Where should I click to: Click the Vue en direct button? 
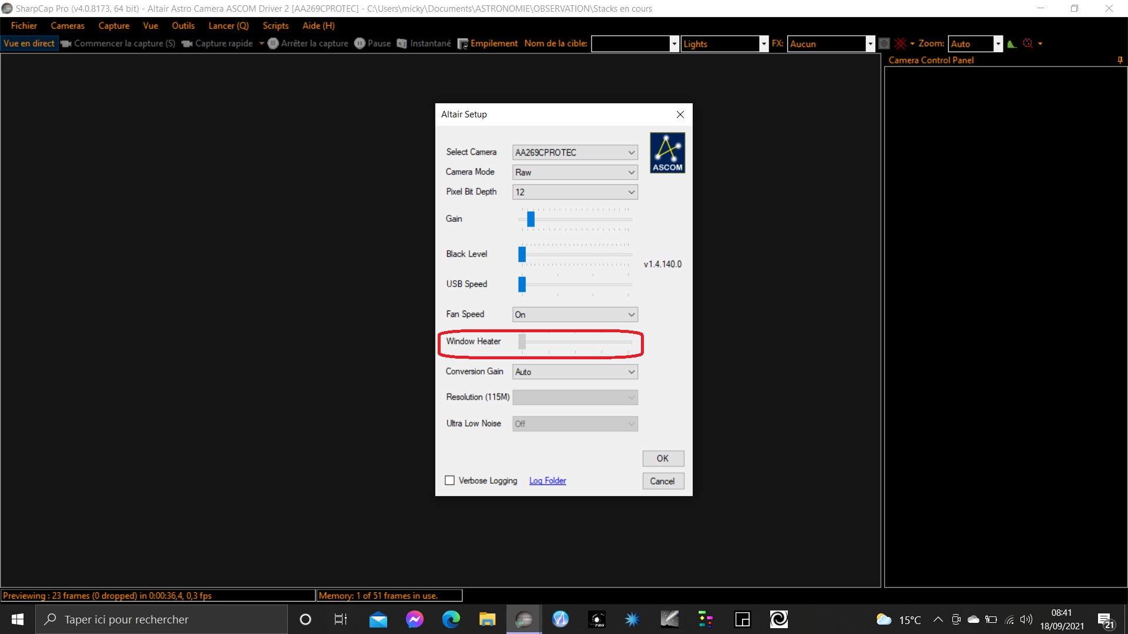(x=29, y=43)
